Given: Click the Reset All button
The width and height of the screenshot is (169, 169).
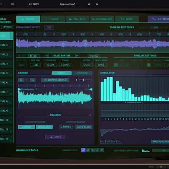Looking at the screenshot, I should click(93, 56).
